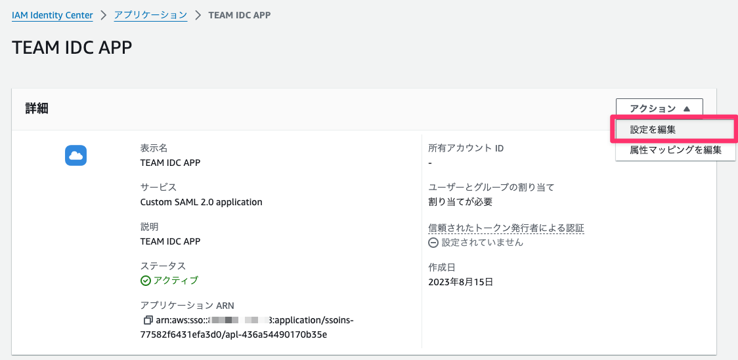The image size is (738, 360).
Task: Click the 設定されていません text
Action: (x=483, y=243)
